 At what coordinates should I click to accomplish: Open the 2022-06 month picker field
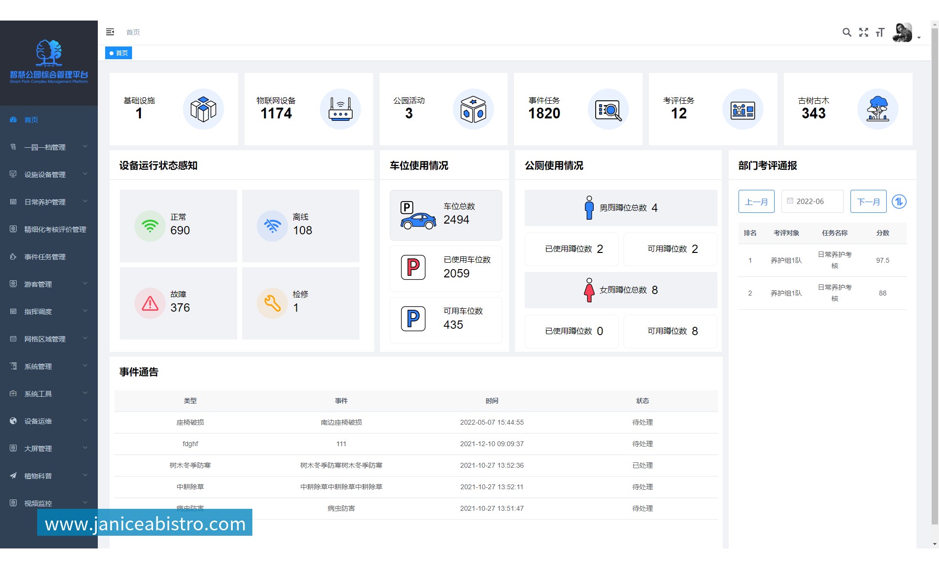[x=812, y=202]
